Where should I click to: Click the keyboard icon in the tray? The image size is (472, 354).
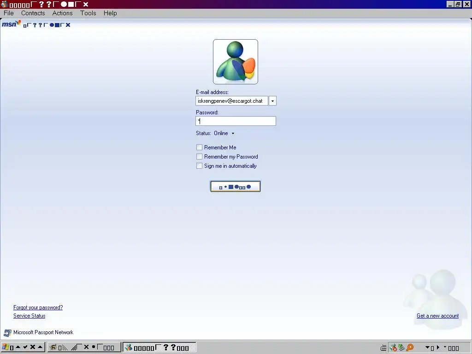383,348
